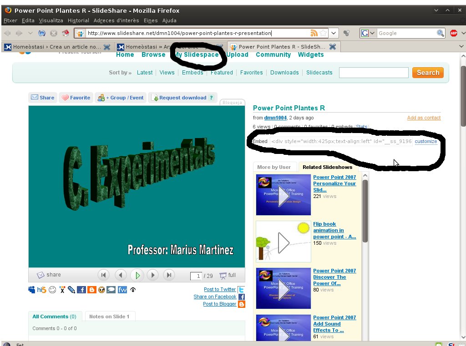The width and height of the screenshot is (466, 346).
Task: Open the Browse navigation link
Action: coord(153,54)
